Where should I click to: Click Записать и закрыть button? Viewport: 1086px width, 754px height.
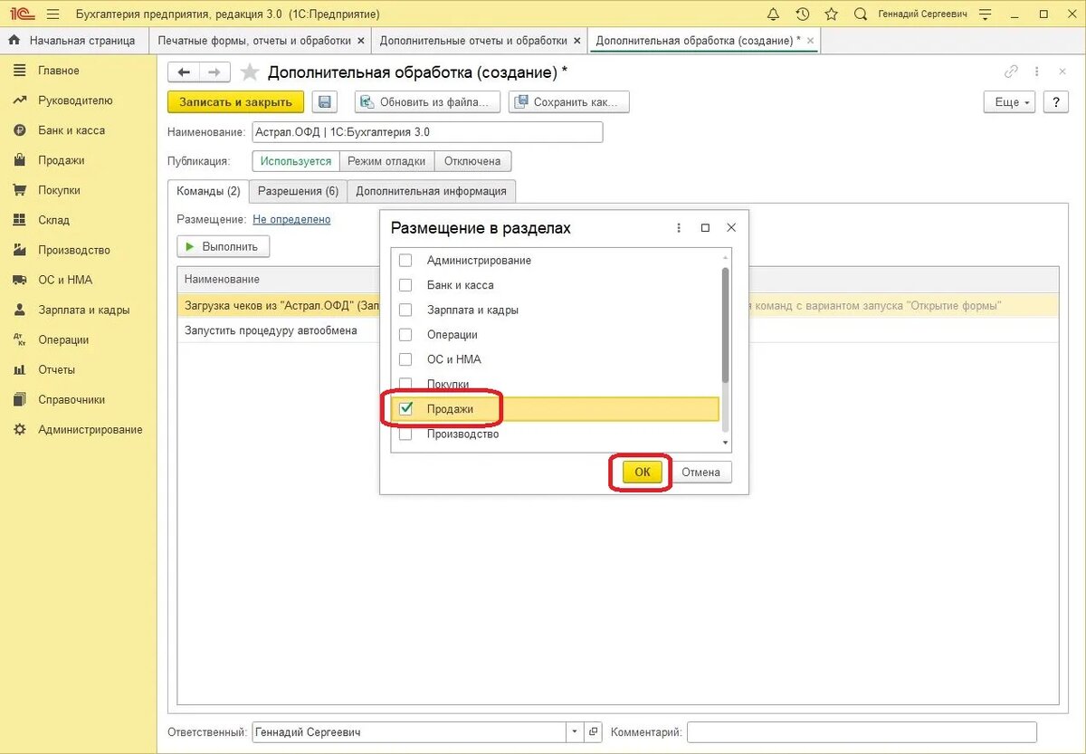coord(235,102)
